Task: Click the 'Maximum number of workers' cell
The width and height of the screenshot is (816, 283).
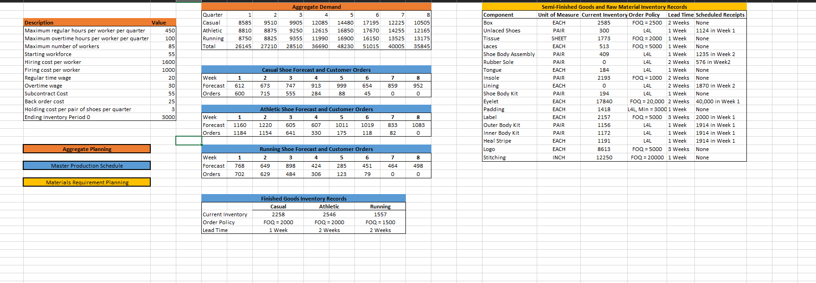Action: coord(87,46)
